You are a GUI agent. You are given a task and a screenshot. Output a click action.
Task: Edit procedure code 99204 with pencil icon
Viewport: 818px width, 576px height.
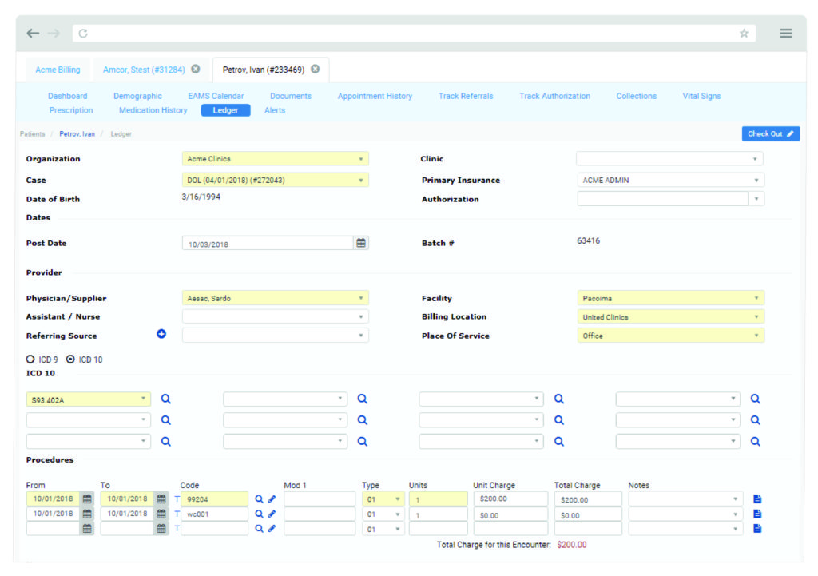point(272,499)
